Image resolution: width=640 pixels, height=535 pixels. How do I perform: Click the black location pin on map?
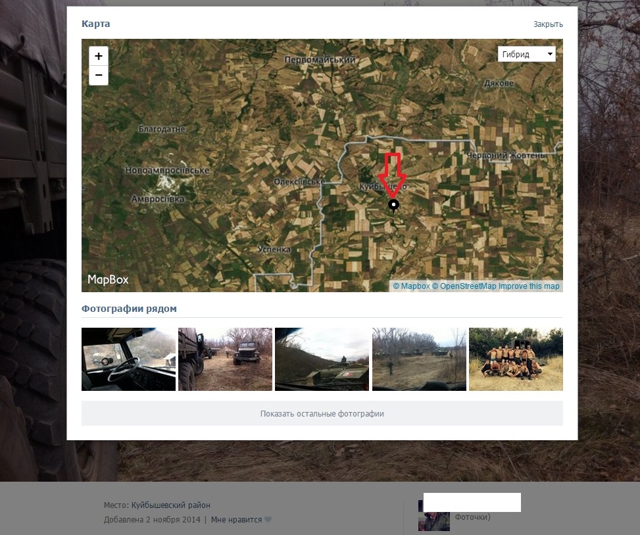tap(393, 207)
